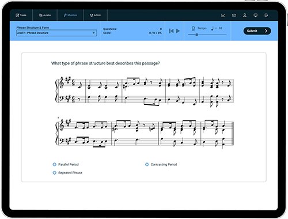This screenshot has height=219, width=288.
Task: Click the dropdown arrow of level selector
Action: (94, 33)
